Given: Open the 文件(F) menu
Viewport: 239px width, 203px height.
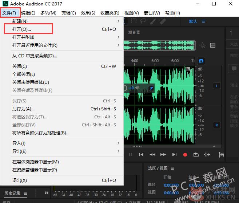Looking at the screenshot, I should (x=9, y=13).
